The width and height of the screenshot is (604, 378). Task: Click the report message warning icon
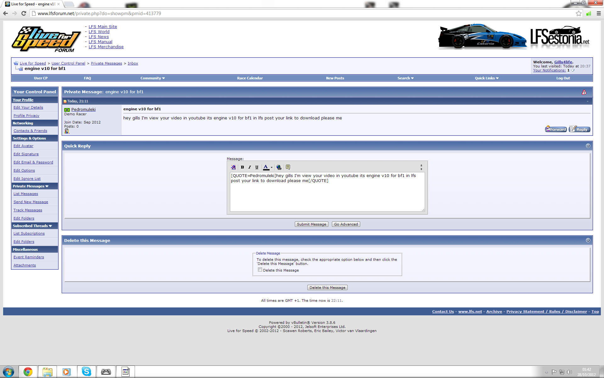(584, 92)
